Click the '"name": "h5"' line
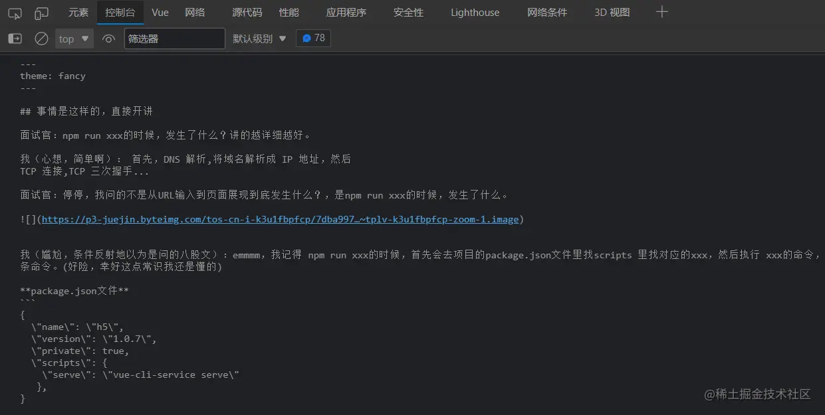Screen dimensions: 825x415 (77, 327)
